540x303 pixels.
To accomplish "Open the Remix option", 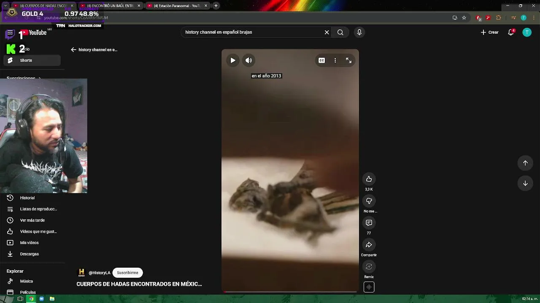I will tap(369, 266).
